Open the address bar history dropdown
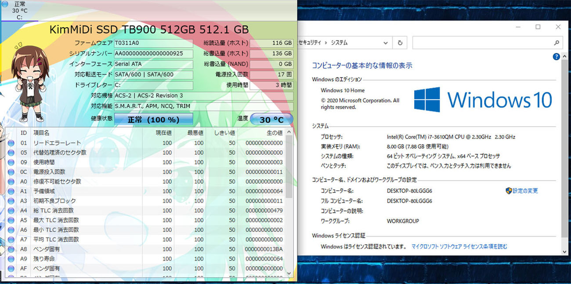571x284 pixels. pos(385,43)
